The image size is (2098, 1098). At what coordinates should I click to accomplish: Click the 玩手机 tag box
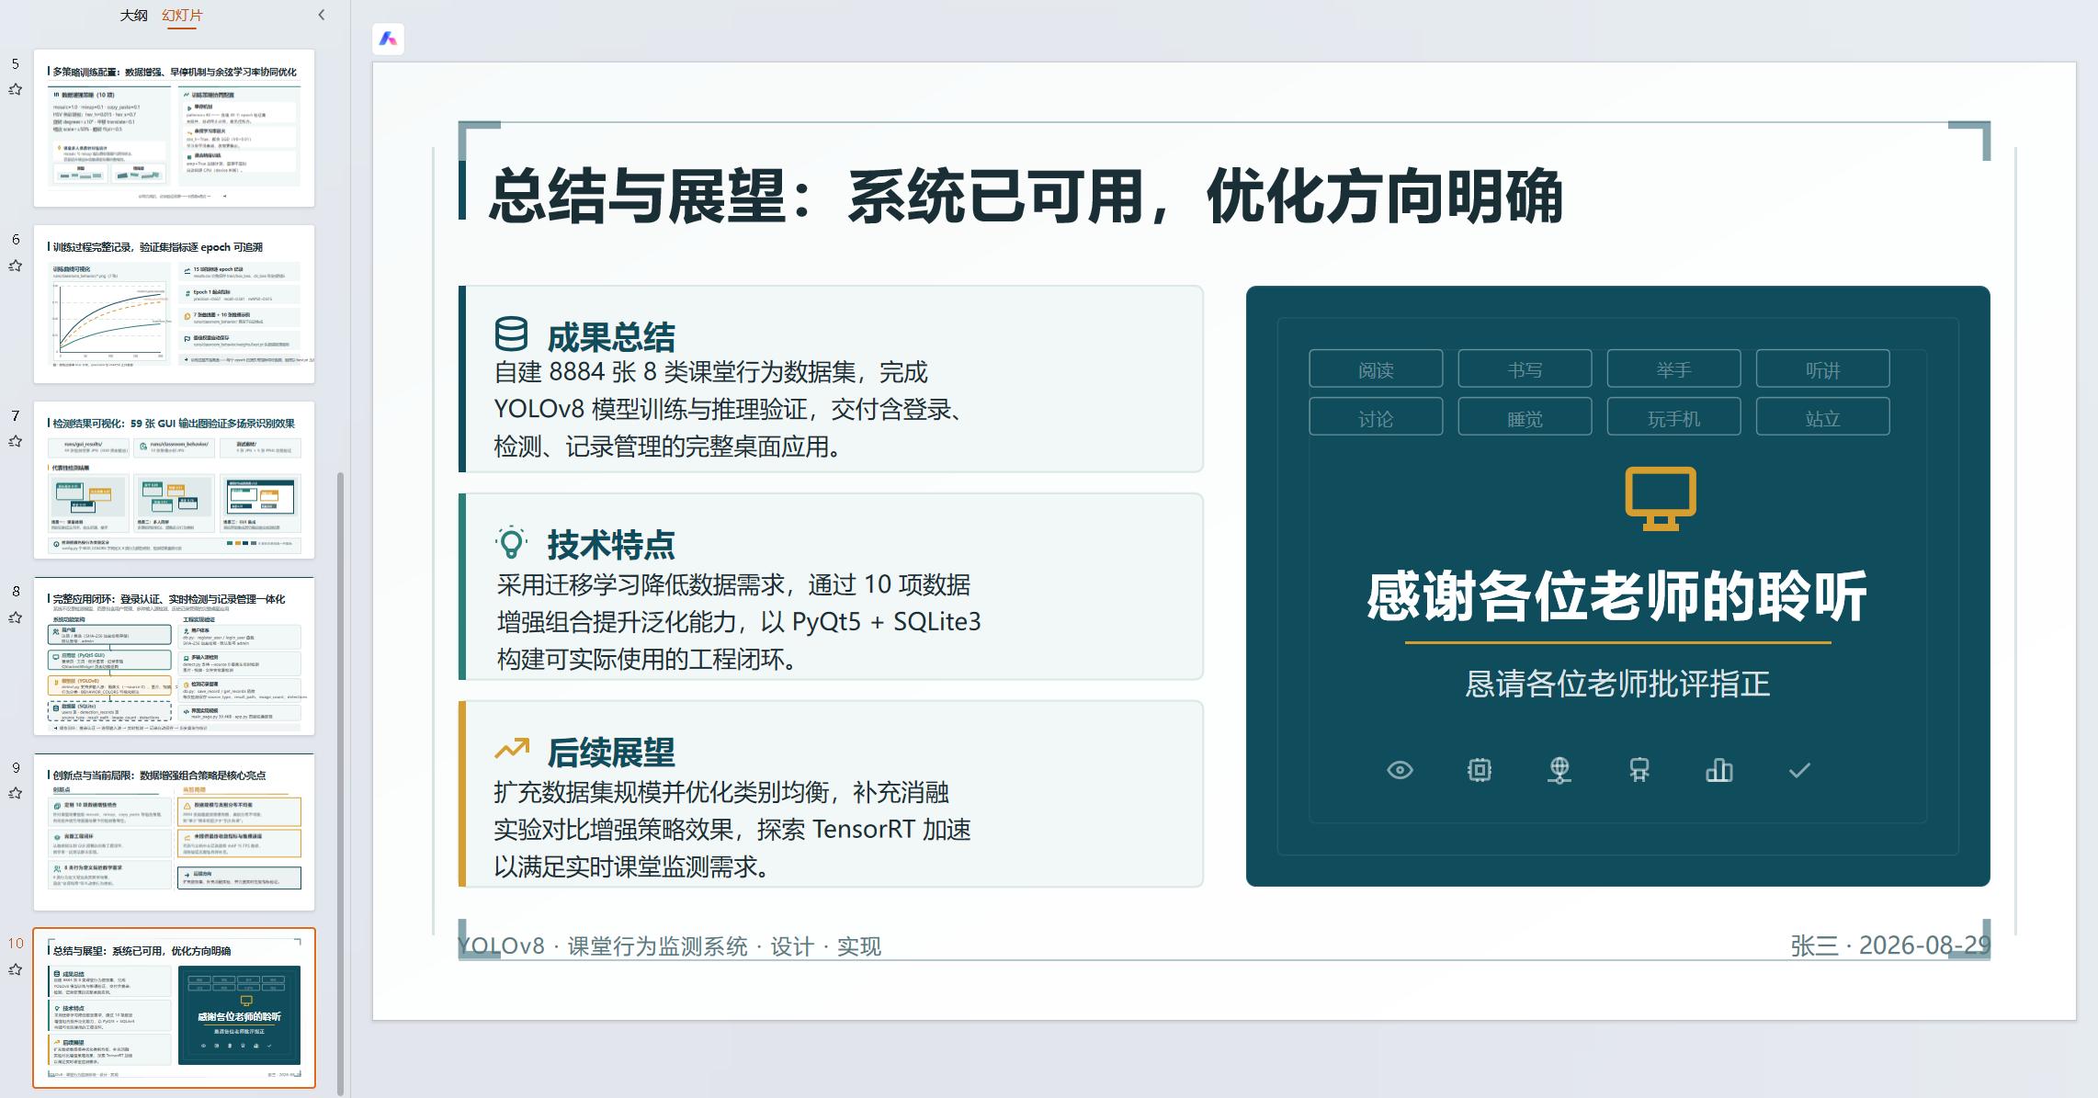point(1673,417)
